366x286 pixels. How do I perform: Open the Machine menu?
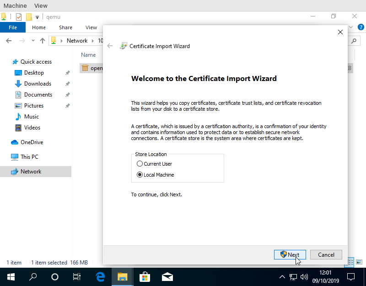pos(15,5)
